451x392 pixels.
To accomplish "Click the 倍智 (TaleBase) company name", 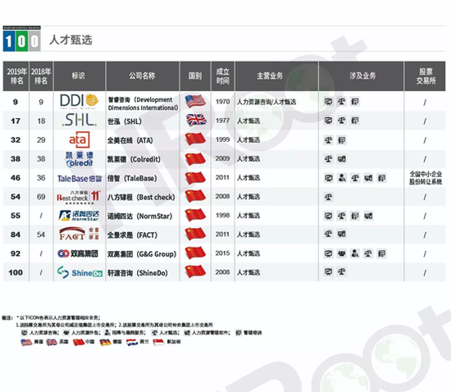I will (x=132, y=178).
